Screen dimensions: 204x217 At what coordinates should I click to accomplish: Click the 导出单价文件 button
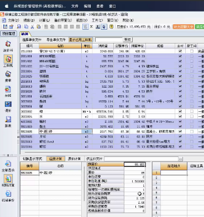[x=56, y=40]
